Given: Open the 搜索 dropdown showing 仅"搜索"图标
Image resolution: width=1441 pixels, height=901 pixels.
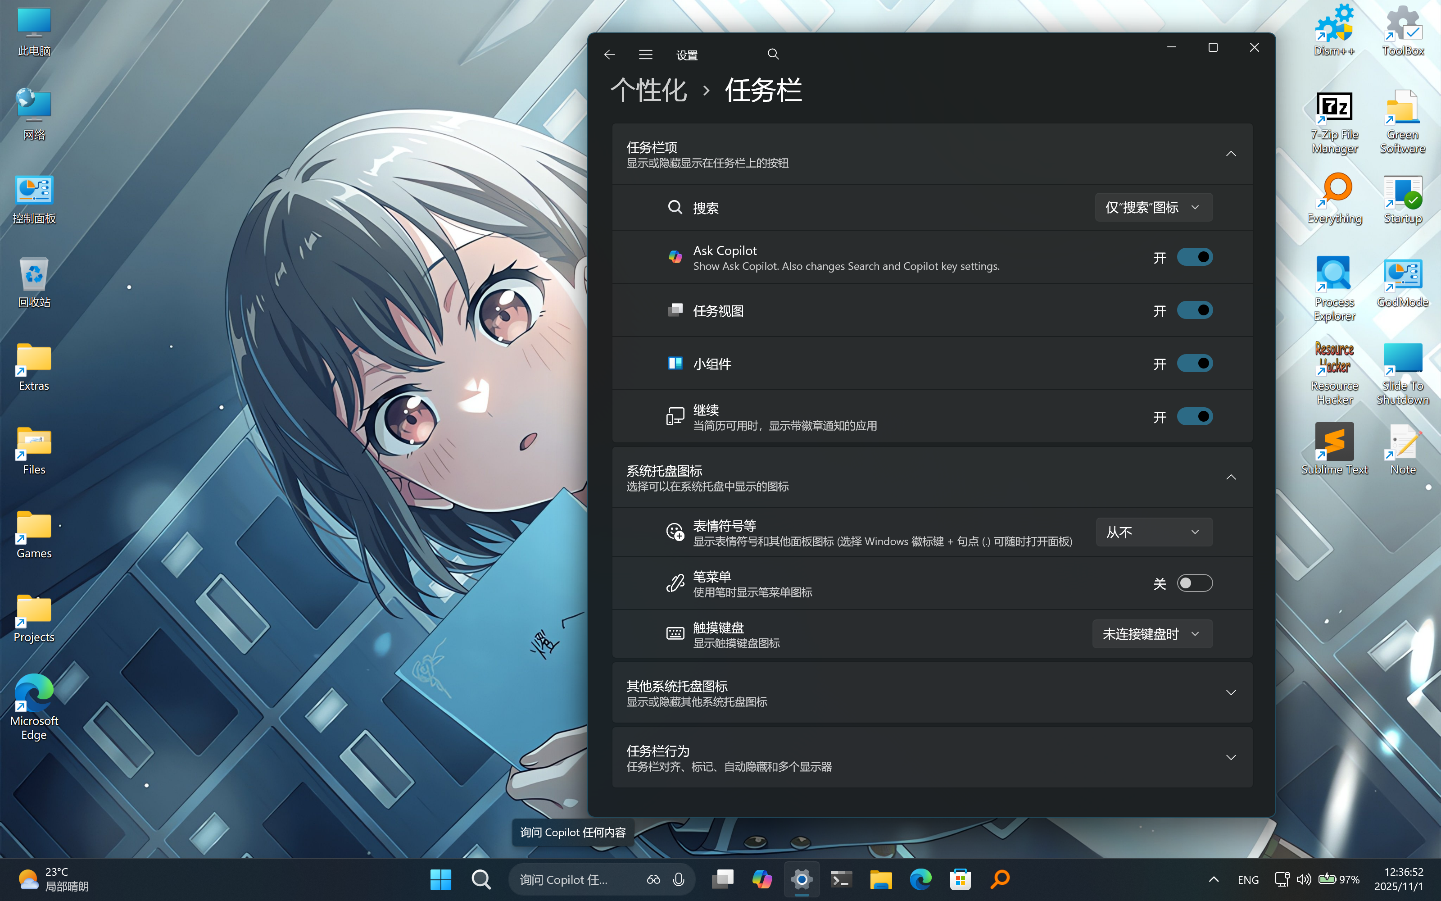Looking at the screenshot, I should coord(1153,207).
